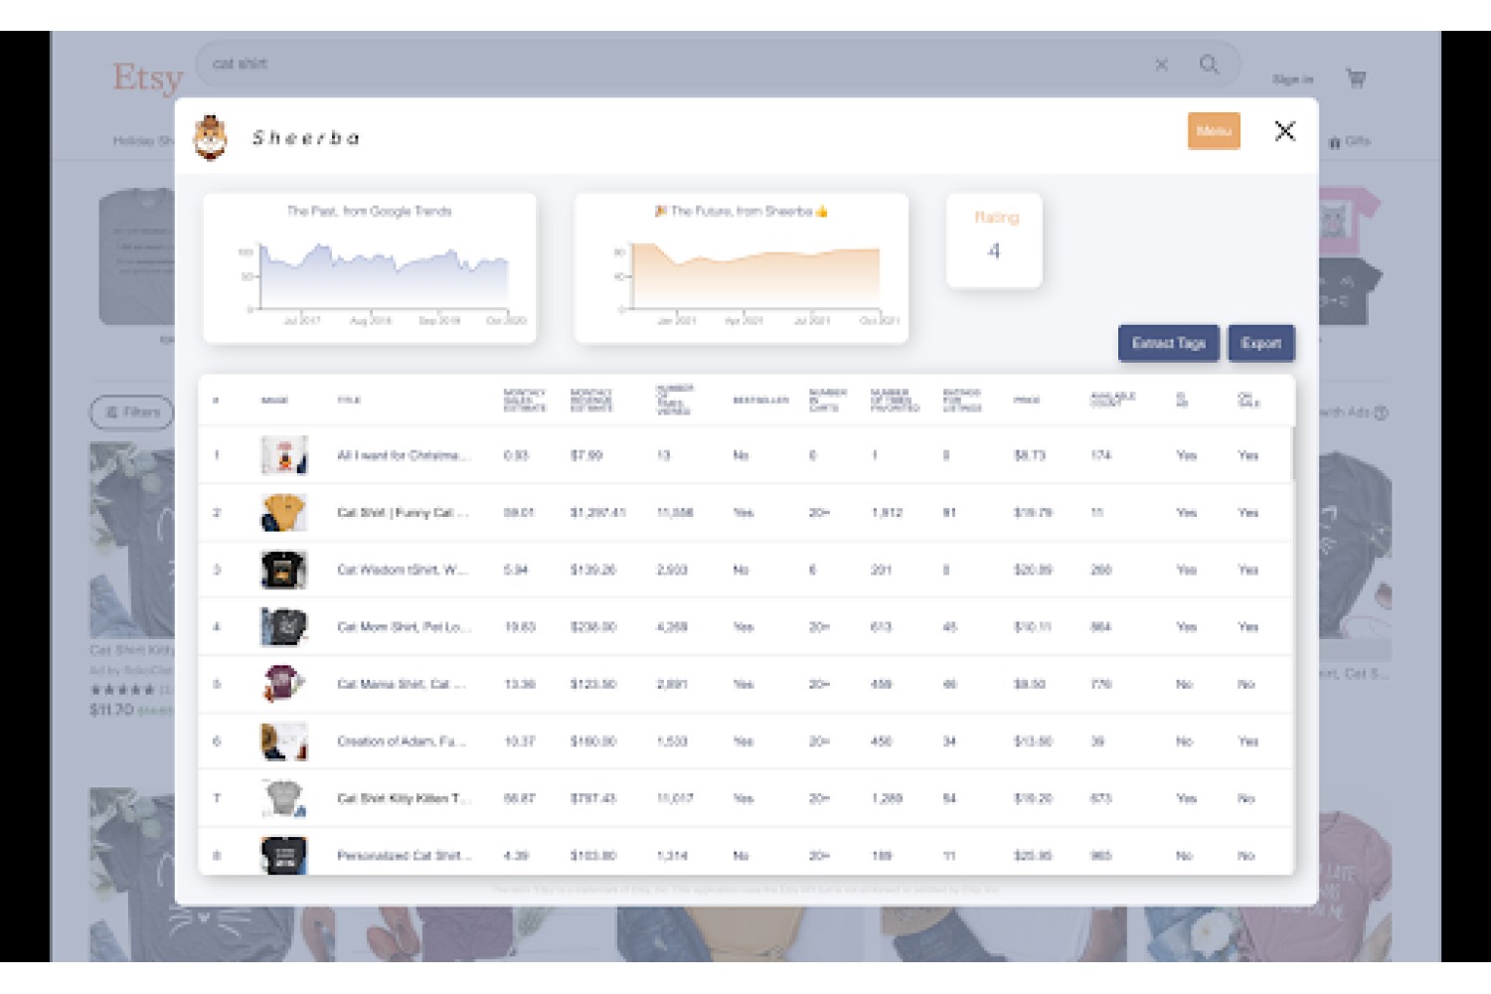The width and height of the screenshot is (1491, 994).
Task: Select title 'Personalized Cat Shirt...'
Action: pos(405,855)
